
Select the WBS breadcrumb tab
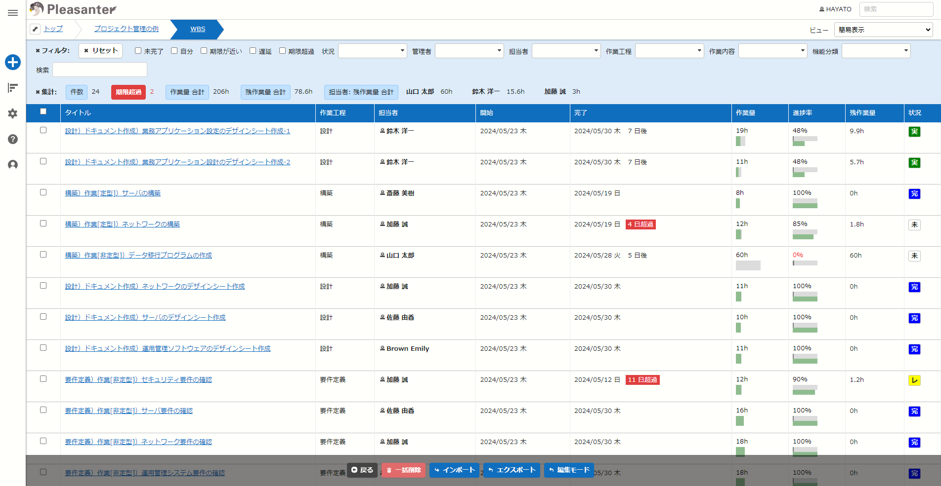tap(198, 29)
